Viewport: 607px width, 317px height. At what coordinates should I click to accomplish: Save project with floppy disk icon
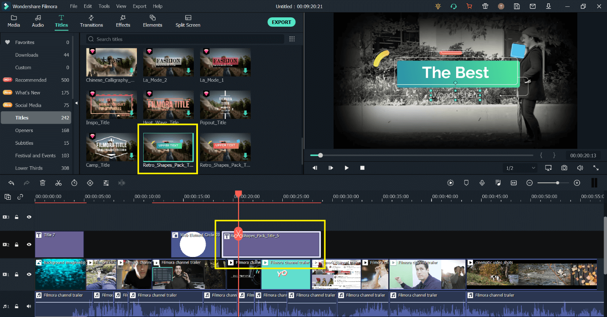coord(517,6)
